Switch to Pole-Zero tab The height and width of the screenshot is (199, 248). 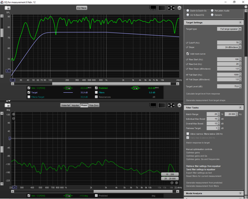(94, 105)
